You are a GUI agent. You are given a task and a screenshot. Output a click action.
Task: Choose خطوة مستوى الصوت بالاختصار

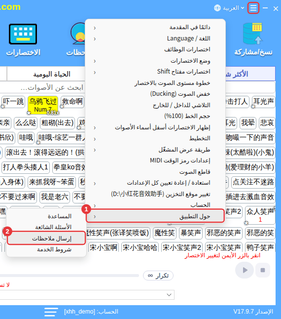pyautogui.click(x=155, y=83)
